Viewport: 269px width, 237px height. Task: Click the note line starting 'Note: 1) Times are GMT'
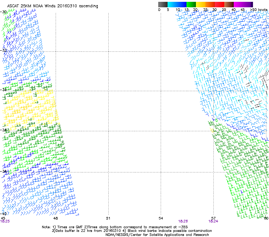[x=115, y=227]
